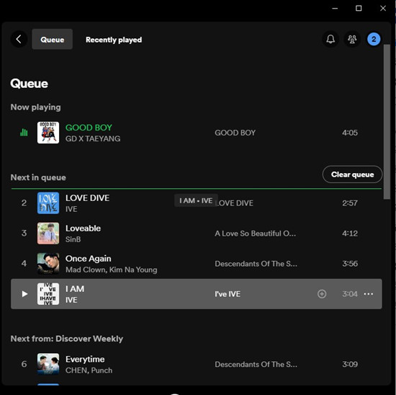
Task: Click LOVE DIVE album cover thumbnail
Action: [x=48, y=203]
